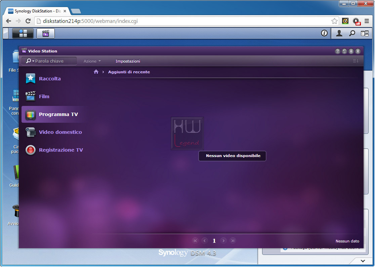Viewport: 375px width, 267px height.
Task: Click page number 1 field
Action: tap(214, 241)
